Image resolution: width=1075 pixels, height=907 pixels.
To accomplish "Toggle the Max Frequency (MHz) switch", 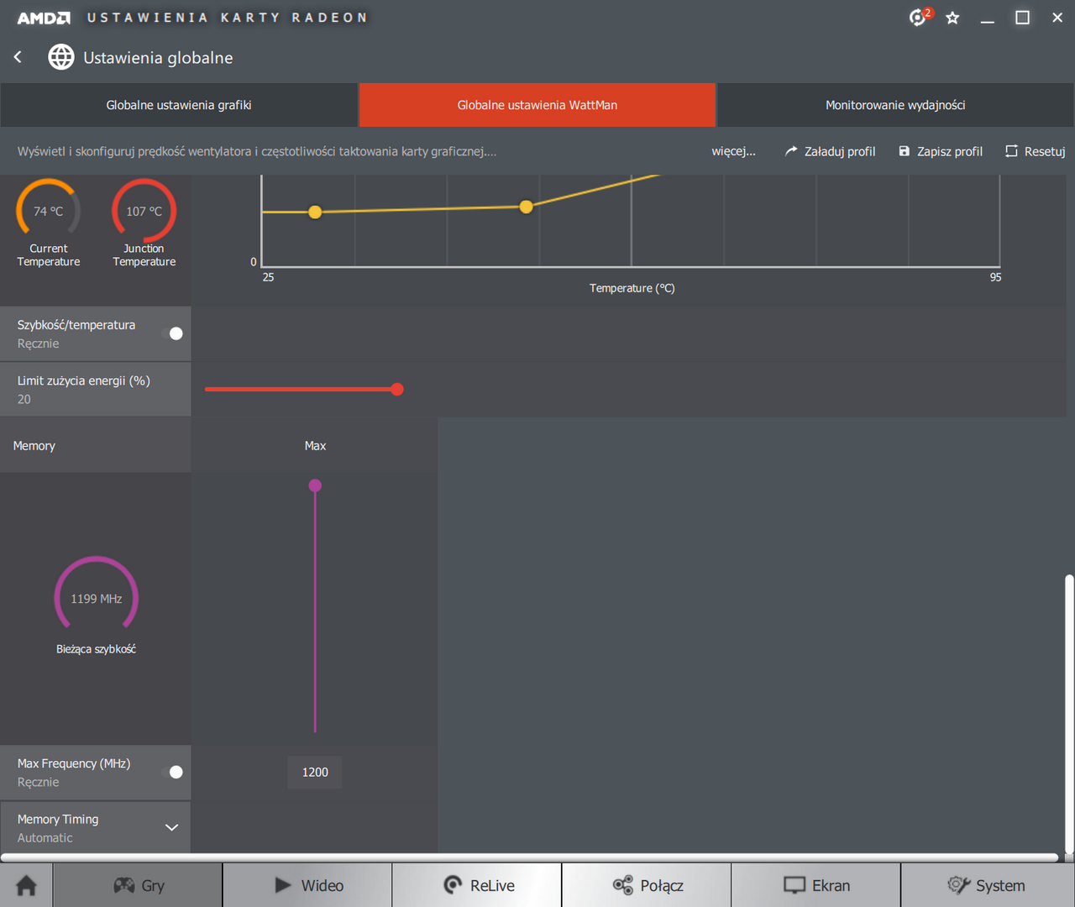I will point(172,772).
